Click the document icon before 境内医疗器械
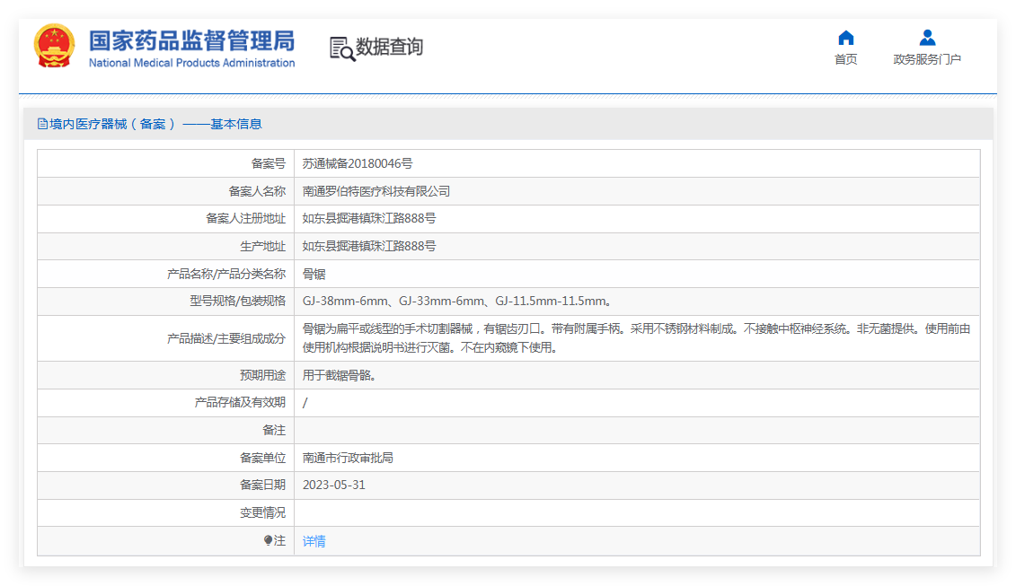Viewport: 1016px width, 586px height. point(42,124)
